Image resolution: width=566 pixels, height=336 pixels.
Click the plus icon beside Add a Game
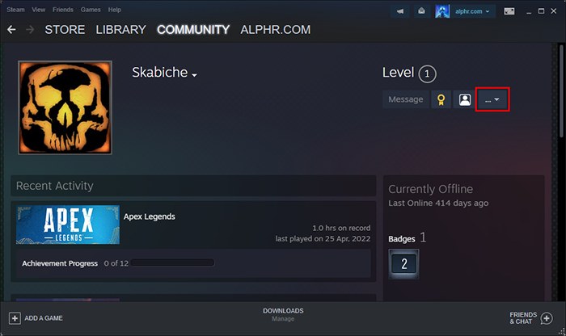(x=15, y=318)
